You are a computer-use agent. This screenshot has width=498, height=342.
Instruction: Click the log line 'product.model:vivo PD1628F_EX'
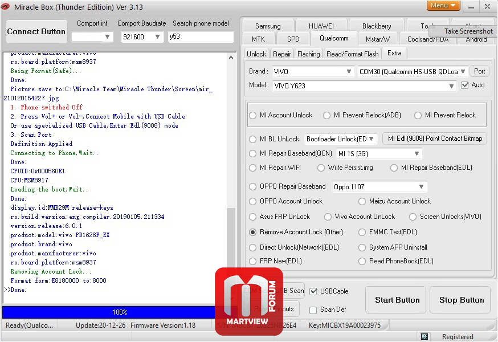point(60,235)
